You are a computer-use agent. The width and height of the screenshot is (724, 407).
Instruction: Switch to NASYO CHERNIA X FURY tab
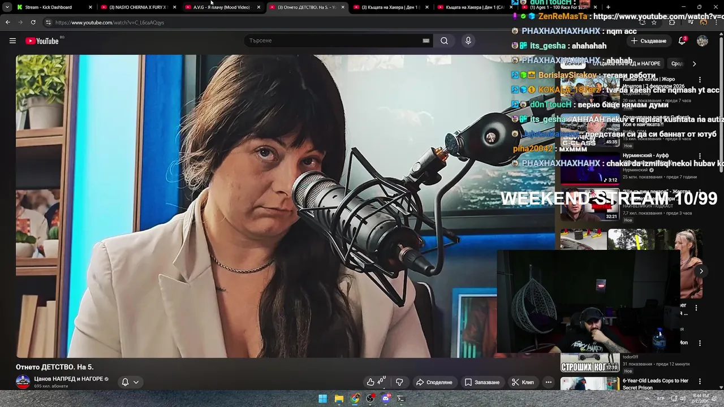[139, 7]
